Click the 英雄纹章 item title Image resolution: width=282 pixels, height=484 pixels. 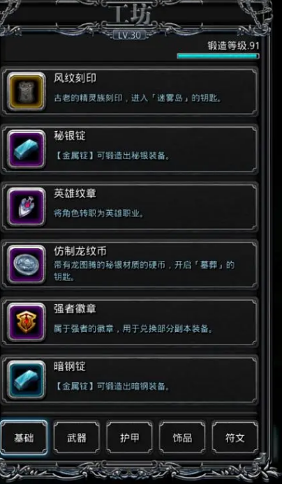[75, 194]
